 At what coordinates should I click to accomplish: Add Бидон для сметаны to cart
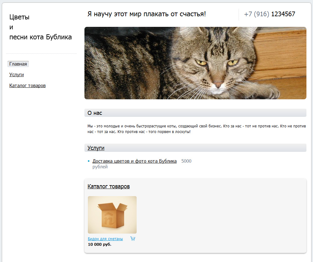tap(133, 239)
